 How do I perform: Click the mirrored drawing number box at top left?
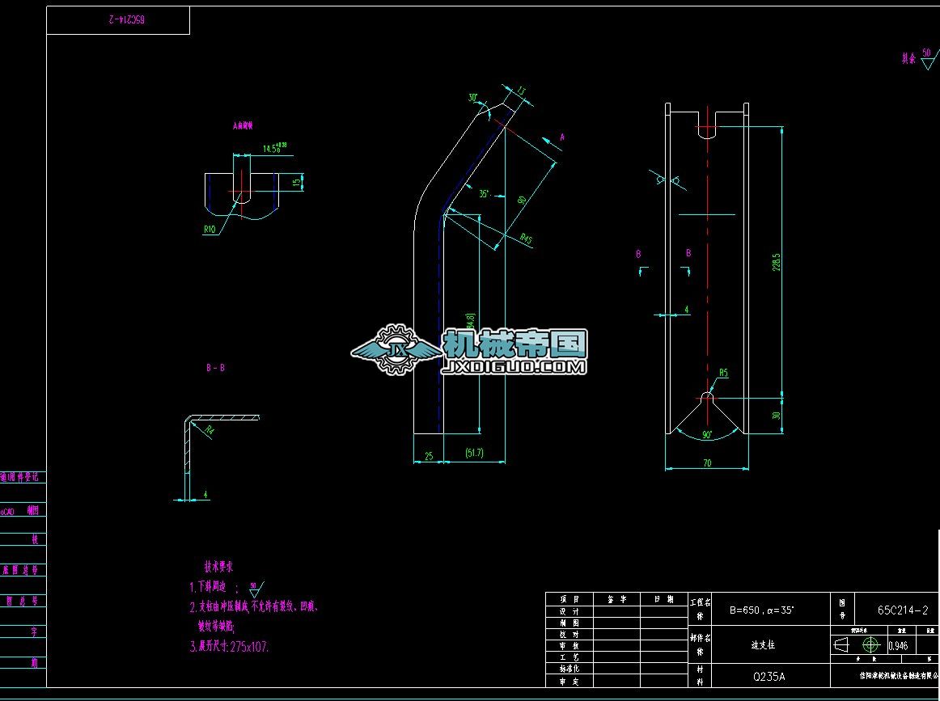[118, 20]
